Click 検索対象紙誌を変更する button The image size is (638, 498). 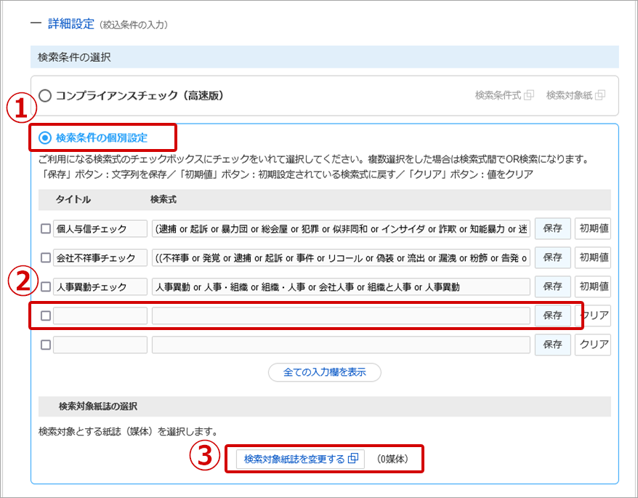tap(300, 459)
